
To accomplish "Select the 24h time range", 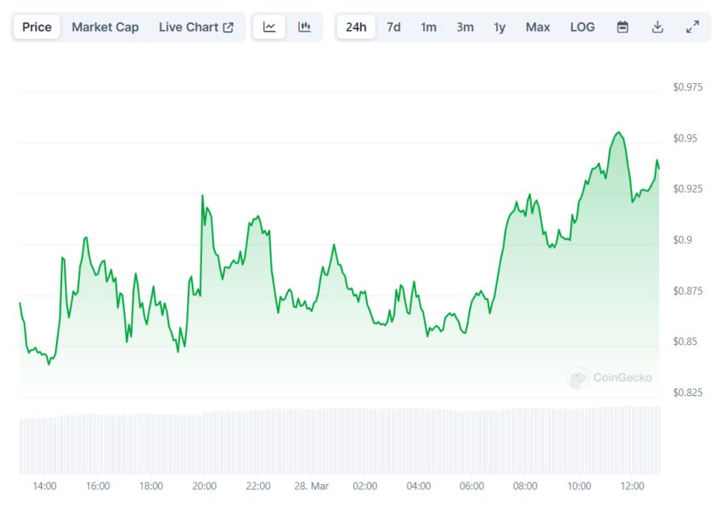I will [356, 27].
